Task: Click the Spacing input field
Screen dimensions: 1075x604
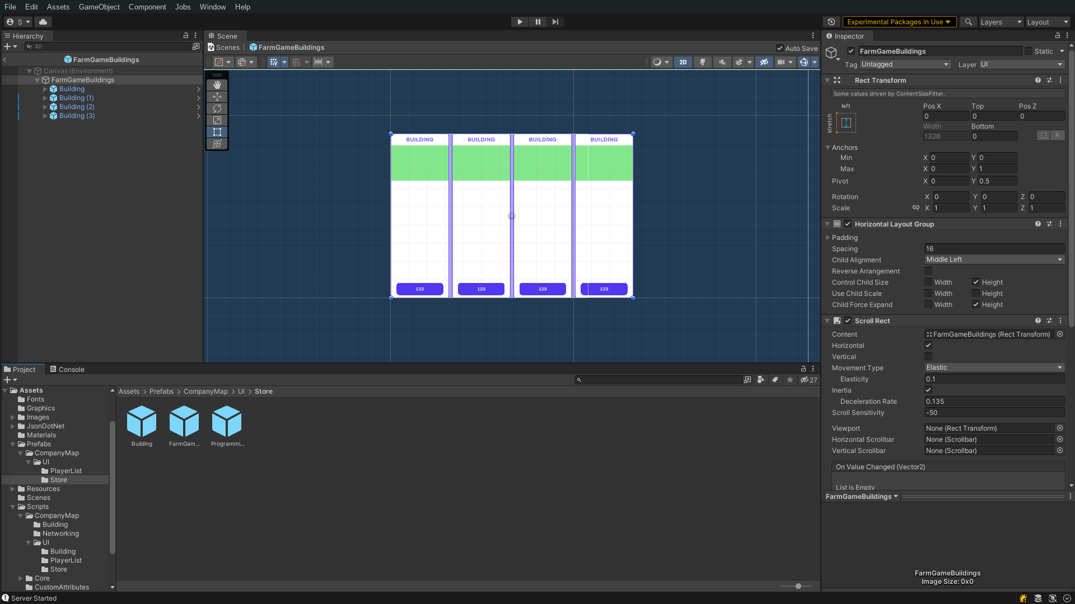Action: coord(994,249)
